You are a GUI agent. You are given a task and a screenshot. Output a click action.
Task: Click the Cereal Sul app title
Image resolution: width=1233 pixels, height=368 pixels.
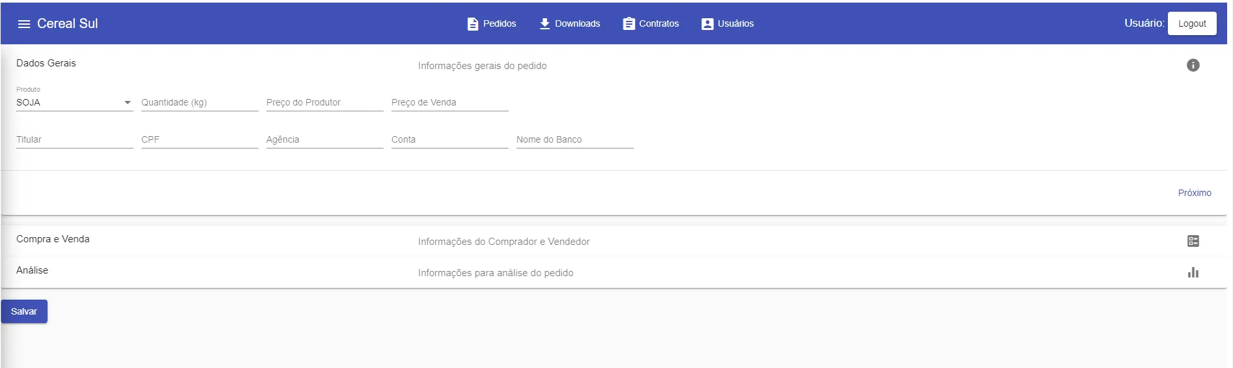(67, 23)
